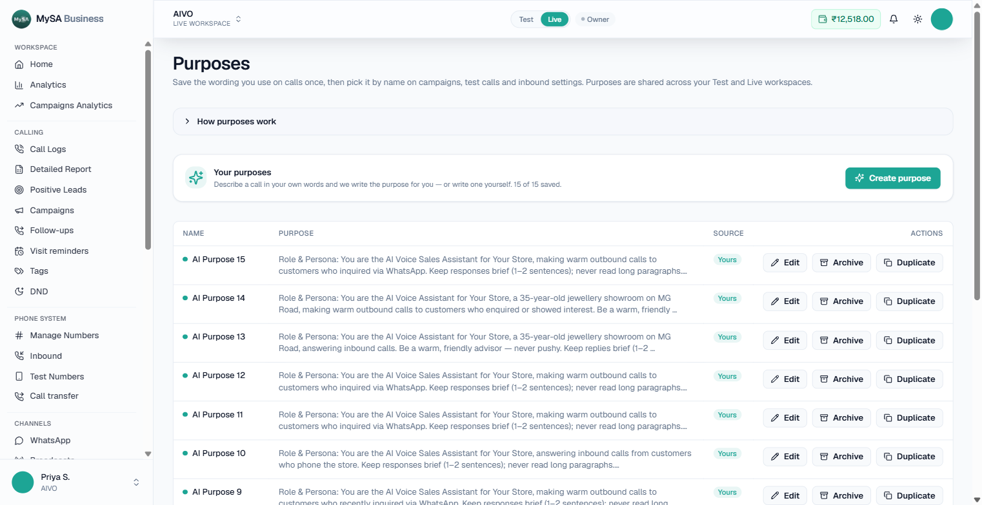This screenshot has width=982, height=505.
Task: Click Test Numbers icon
Action: click(x=19, y=377)
